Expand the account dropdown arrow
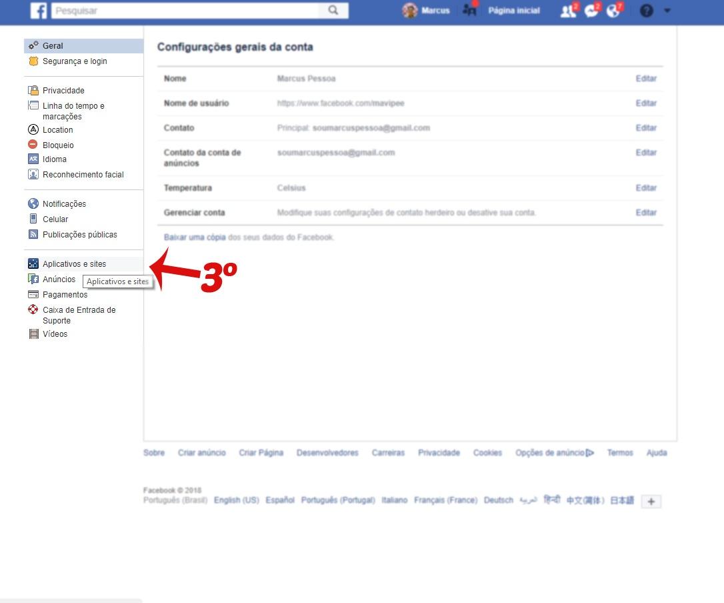Viewport: 724px width, 603px height. [x=667, y=10]
